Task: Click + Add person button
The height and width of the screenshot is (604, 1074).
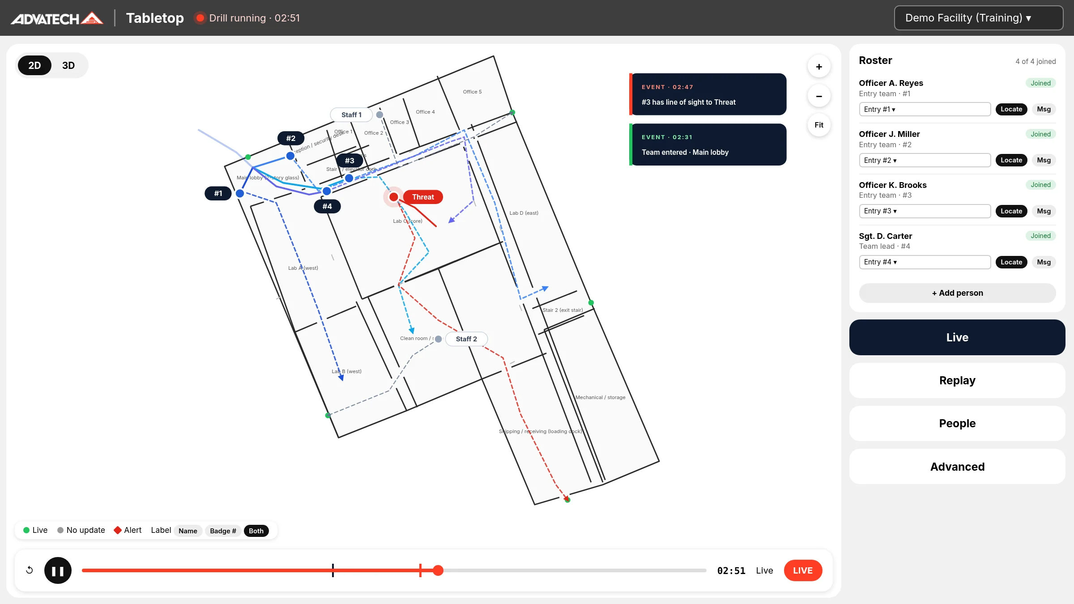Action: (x=957, y=293)
